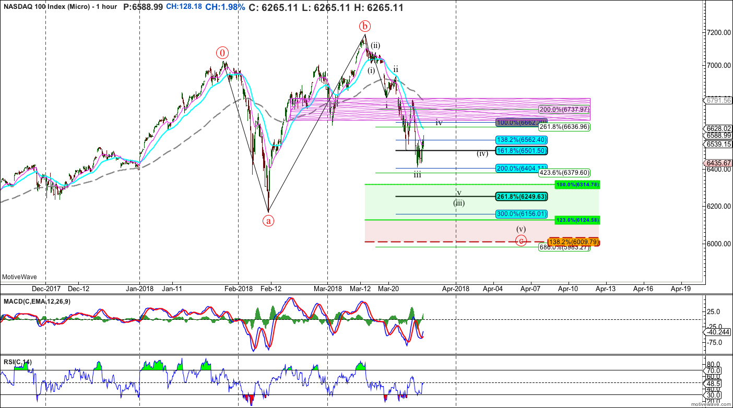This screenshot has height=408, width=733.
Task: Click the "iii" wave label below the low
Action: coord(418,175)
